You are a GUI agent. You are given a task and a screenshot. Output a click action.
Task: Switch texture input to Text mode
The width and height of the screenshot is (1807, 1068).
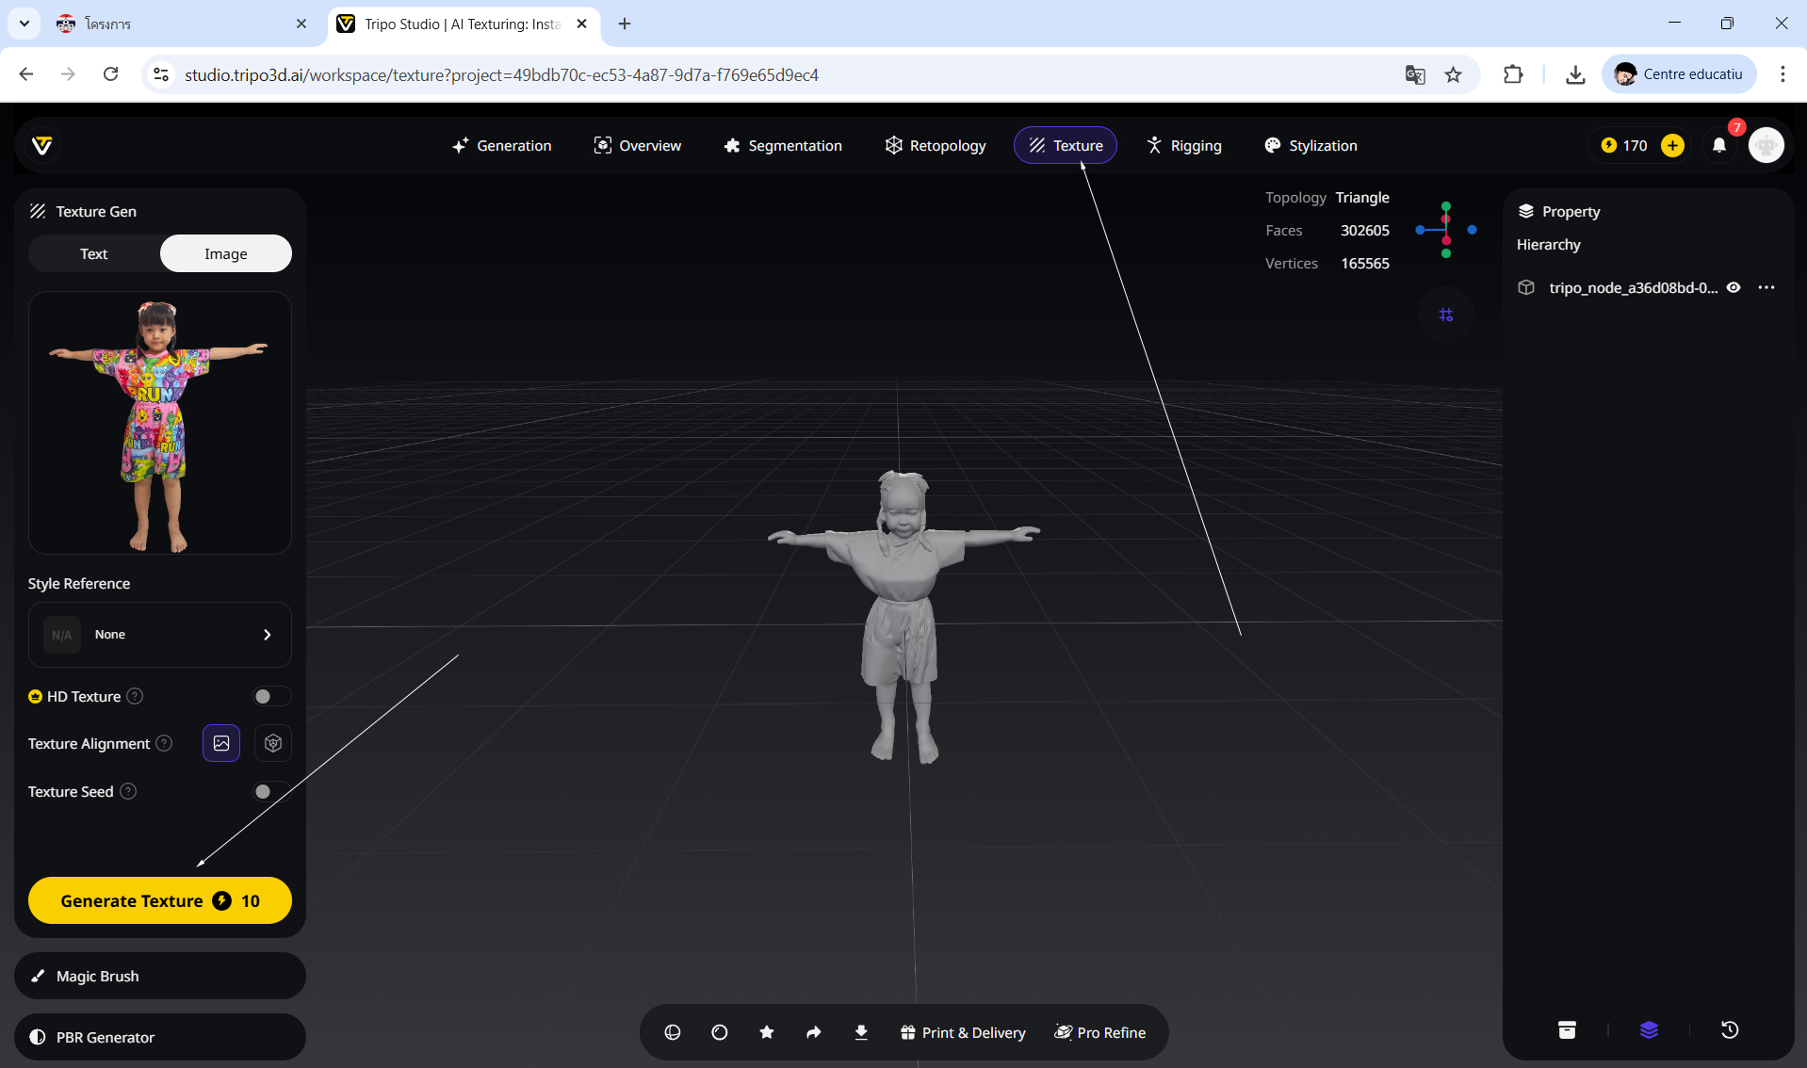point(94,253)
